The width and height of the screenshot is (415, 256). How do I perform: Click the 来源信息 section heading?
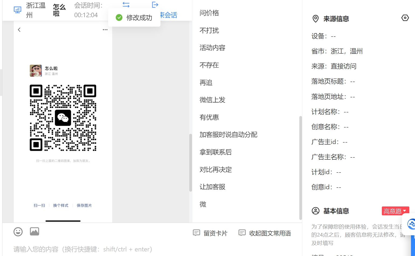point(336,19)
